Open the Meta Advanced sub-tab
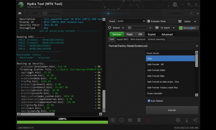This screenshot has width=216, height=130. click(138, 39)
